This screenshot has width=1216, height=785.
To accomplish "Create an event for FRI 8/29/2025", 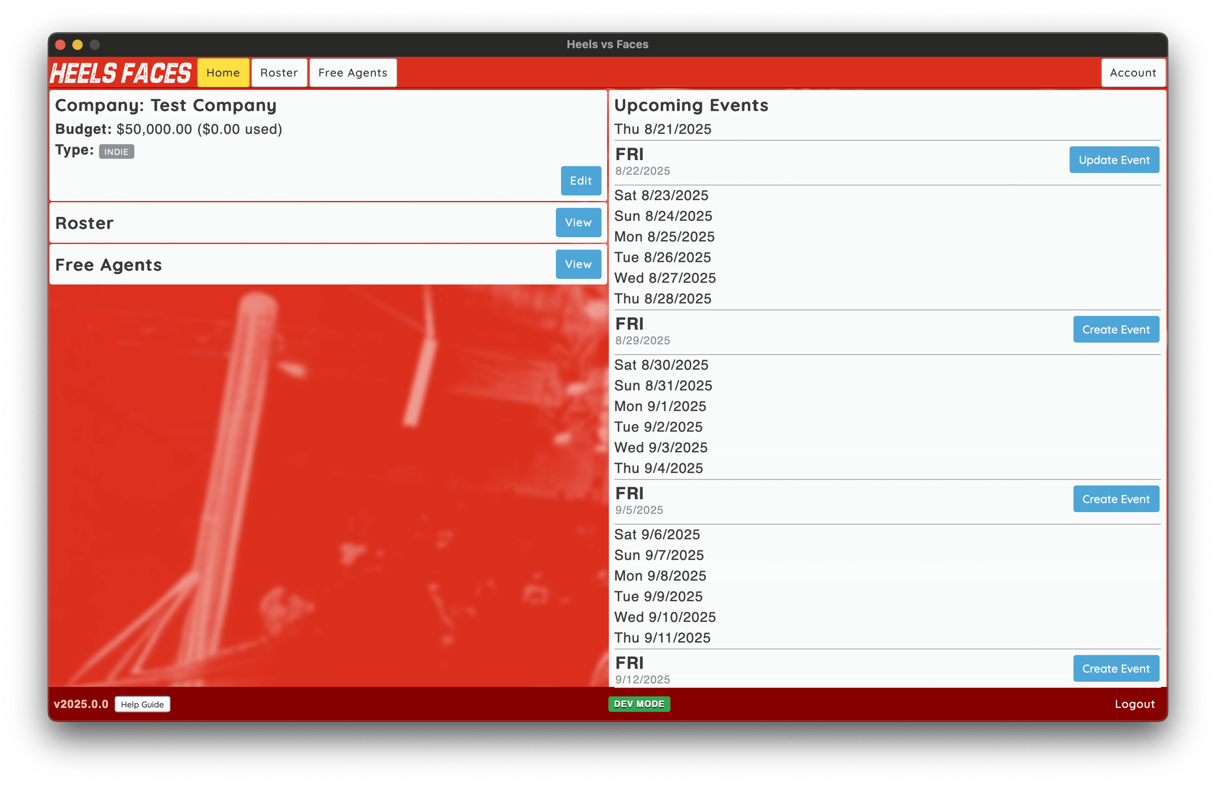I will 1116,329.
